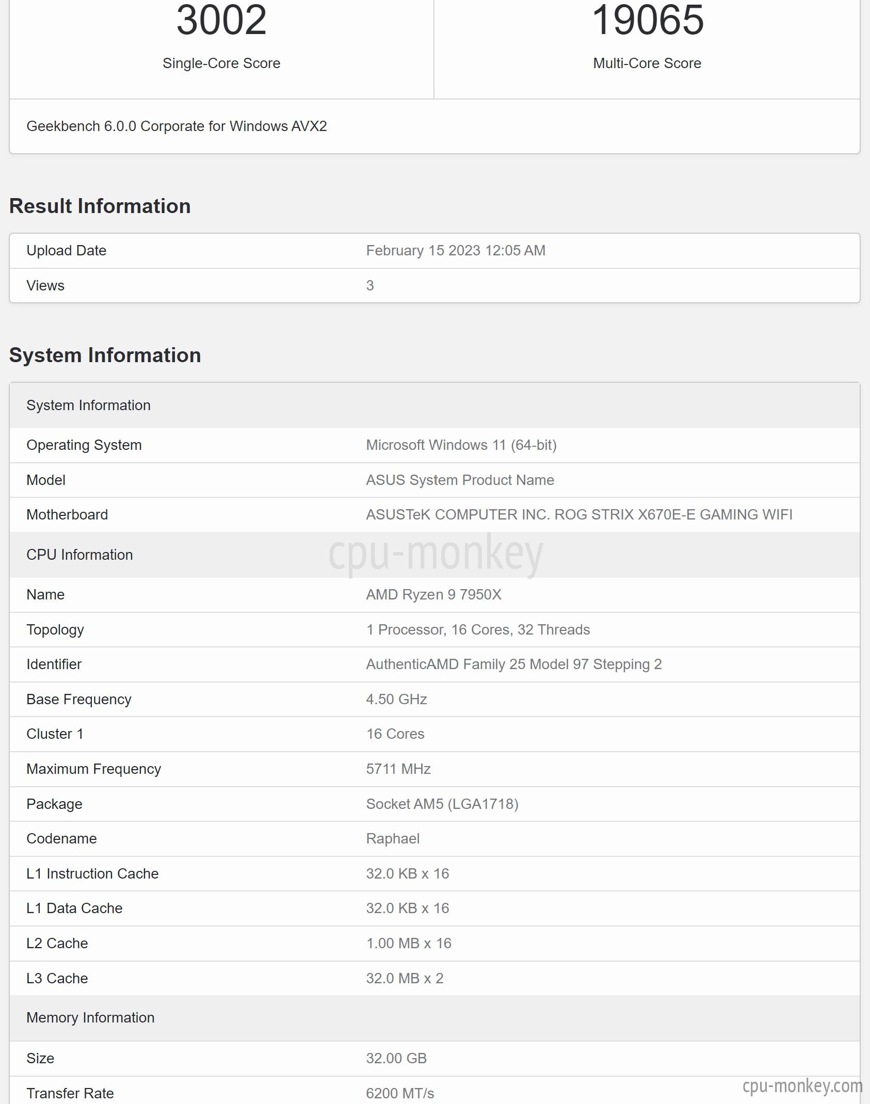Click the Memory Information table header
The image size is (870, 1104).
coord(434,1018)
